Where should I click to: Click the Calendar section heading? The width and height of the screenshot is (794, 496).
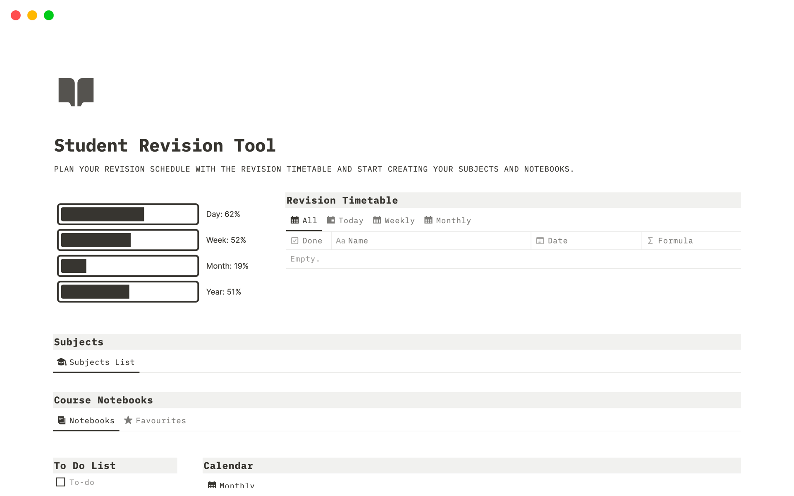coord(228,466)
